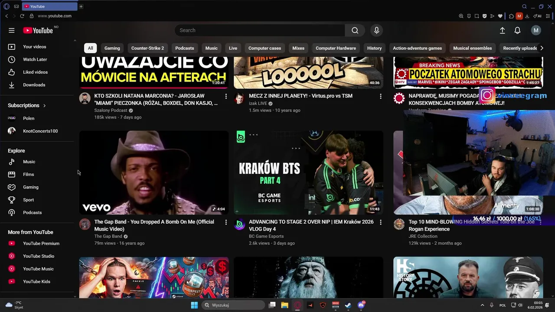Open a new browser tab with plus
Screen dimensions: 555x312
tap(81, 6)
